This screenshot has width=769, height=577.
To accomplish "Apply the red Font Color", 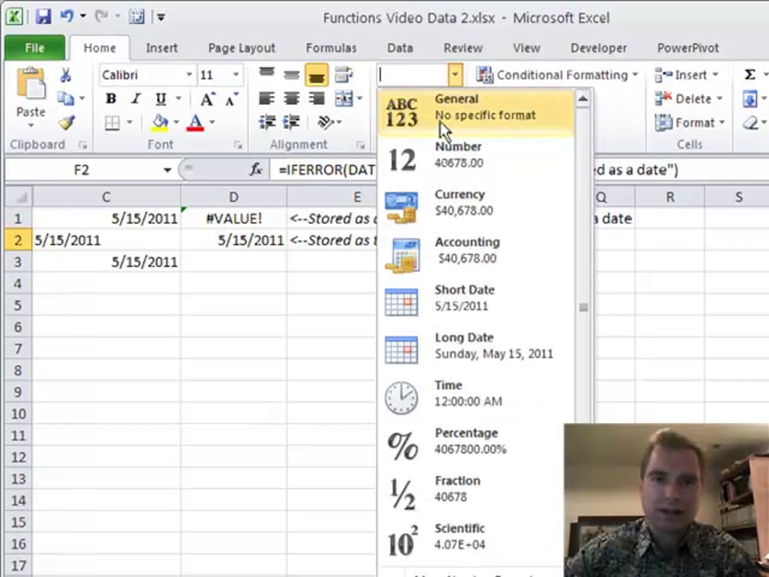I will tap(195, 122).
